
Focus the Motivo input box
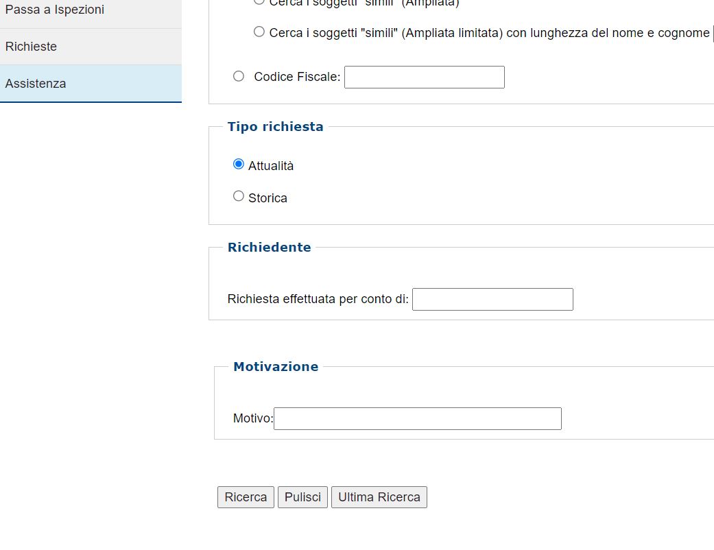pos(417,419)
